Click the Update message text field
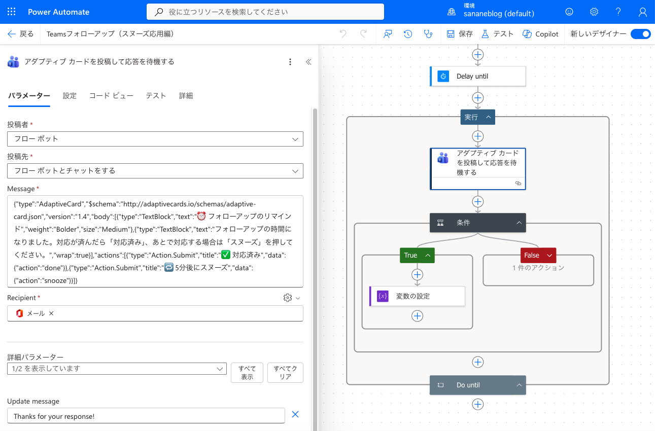The image size is (655, 431). coord(146,416)
